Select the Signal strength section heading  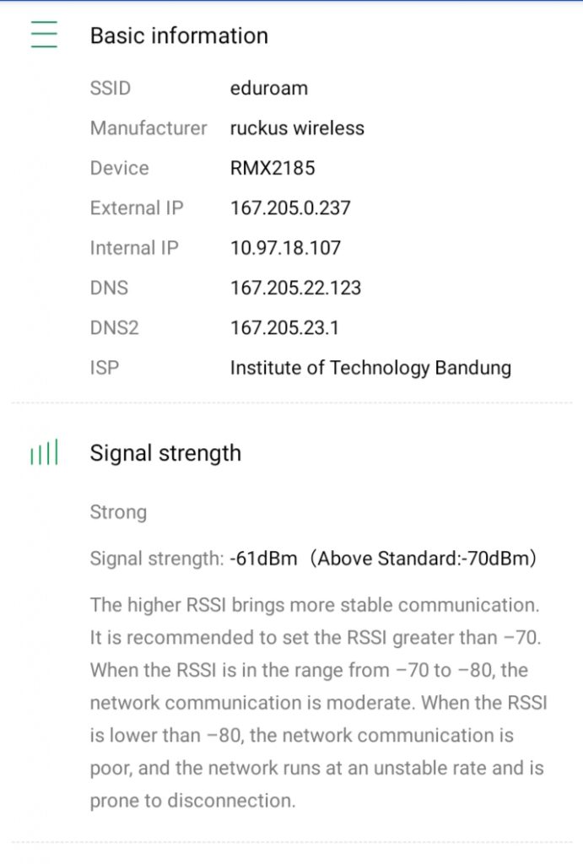tap(165, 453)
